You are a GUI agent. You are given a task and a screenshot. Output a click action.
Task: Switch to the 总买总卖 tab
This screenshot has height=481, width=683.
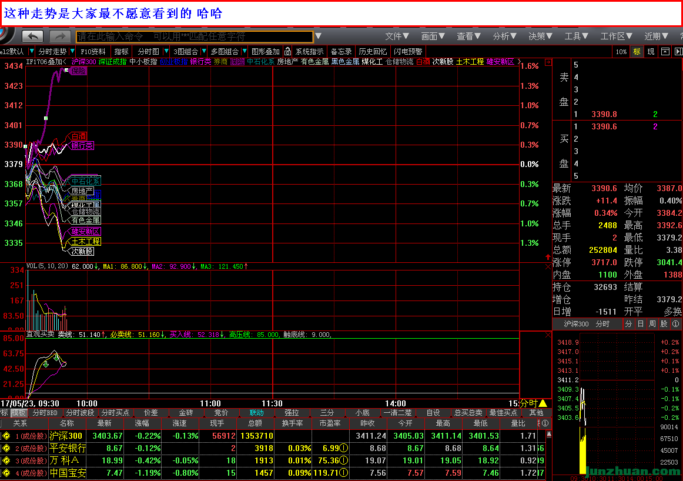tap(468, 413)
